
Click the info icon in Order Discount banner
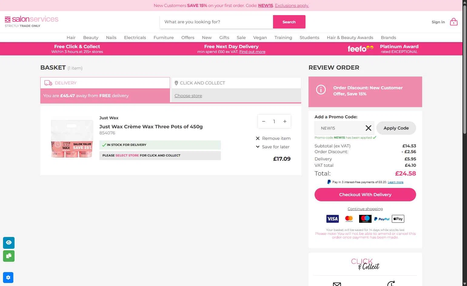coord(321,90)
